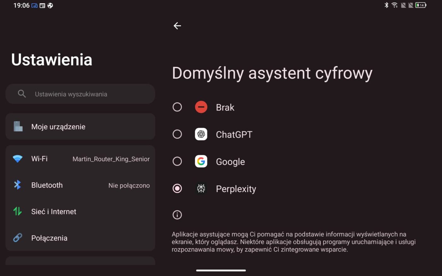Open Połączenia settings
This screenshot has height=276, width=442.
tap(80, 238)
